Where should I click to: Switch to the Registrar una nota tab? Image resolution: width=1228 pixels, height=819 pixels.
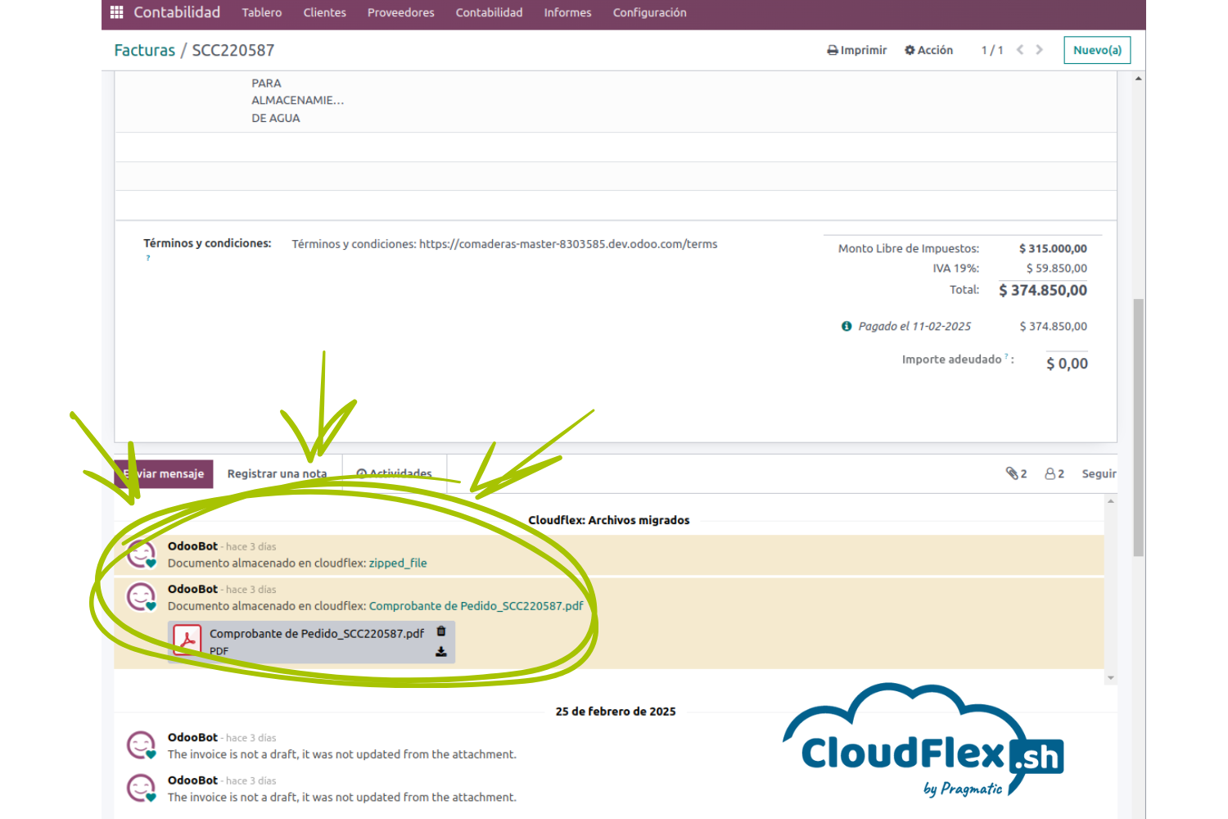pos(278,473)
